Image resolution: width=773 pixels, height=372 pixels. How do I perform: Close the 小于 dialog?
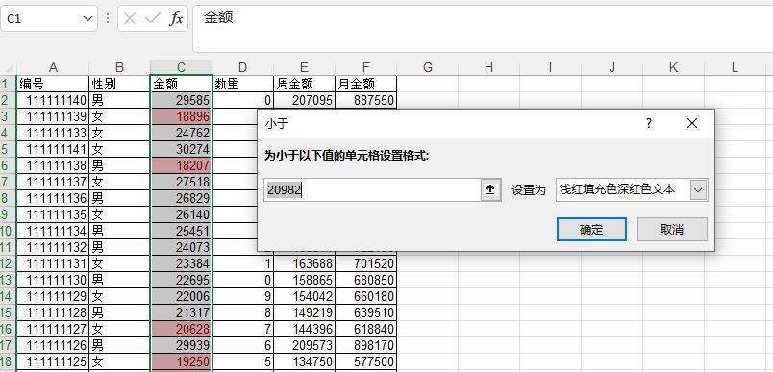click(691, 123)
